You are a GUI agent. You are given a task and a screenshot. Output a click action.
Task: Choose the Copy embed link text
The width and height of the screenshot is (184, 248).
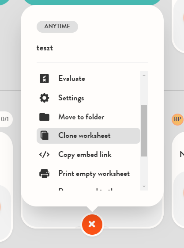coord(85,155)
